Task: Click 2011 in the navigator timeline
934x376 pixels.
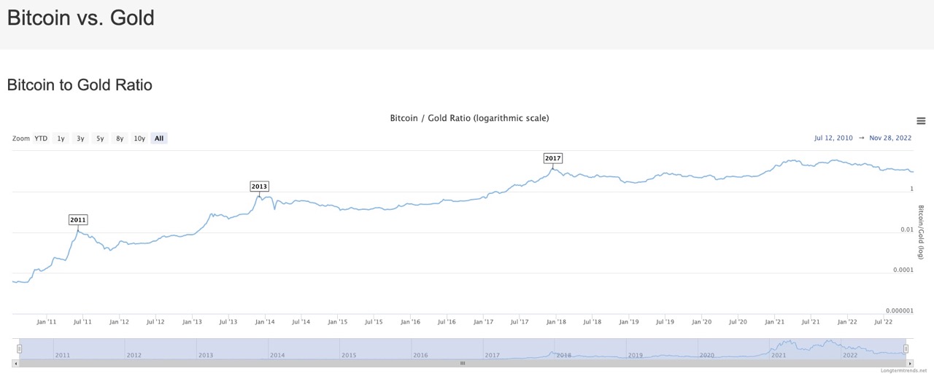Action: coord(63,355)
